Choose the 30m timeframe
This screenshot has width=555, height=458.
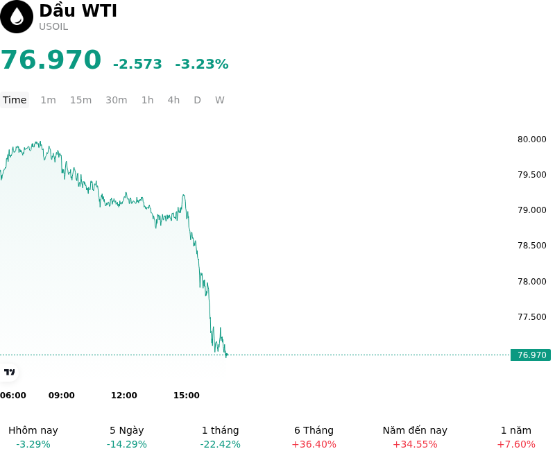tap(117, 100)
